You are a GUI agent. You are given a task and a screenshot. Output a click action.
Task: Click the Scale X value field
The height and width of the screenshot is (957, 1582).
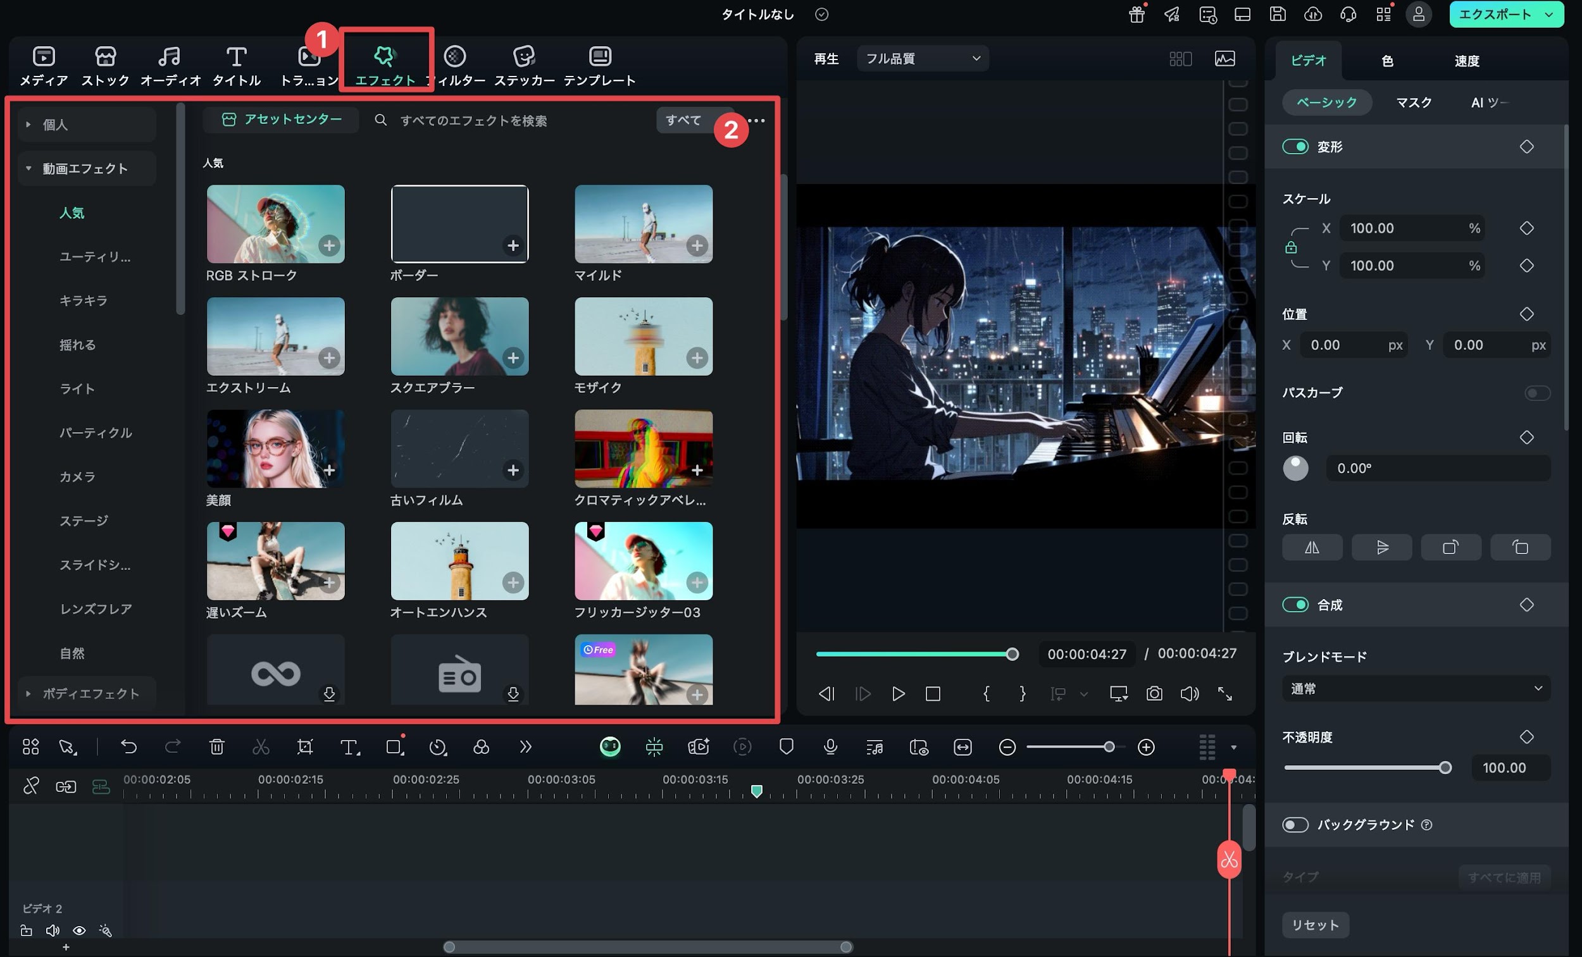(1411, 228)
